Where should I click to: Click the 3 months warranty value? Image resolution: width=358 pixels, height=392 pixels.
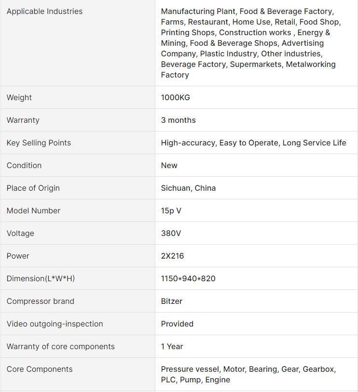[x=179, y=120]
